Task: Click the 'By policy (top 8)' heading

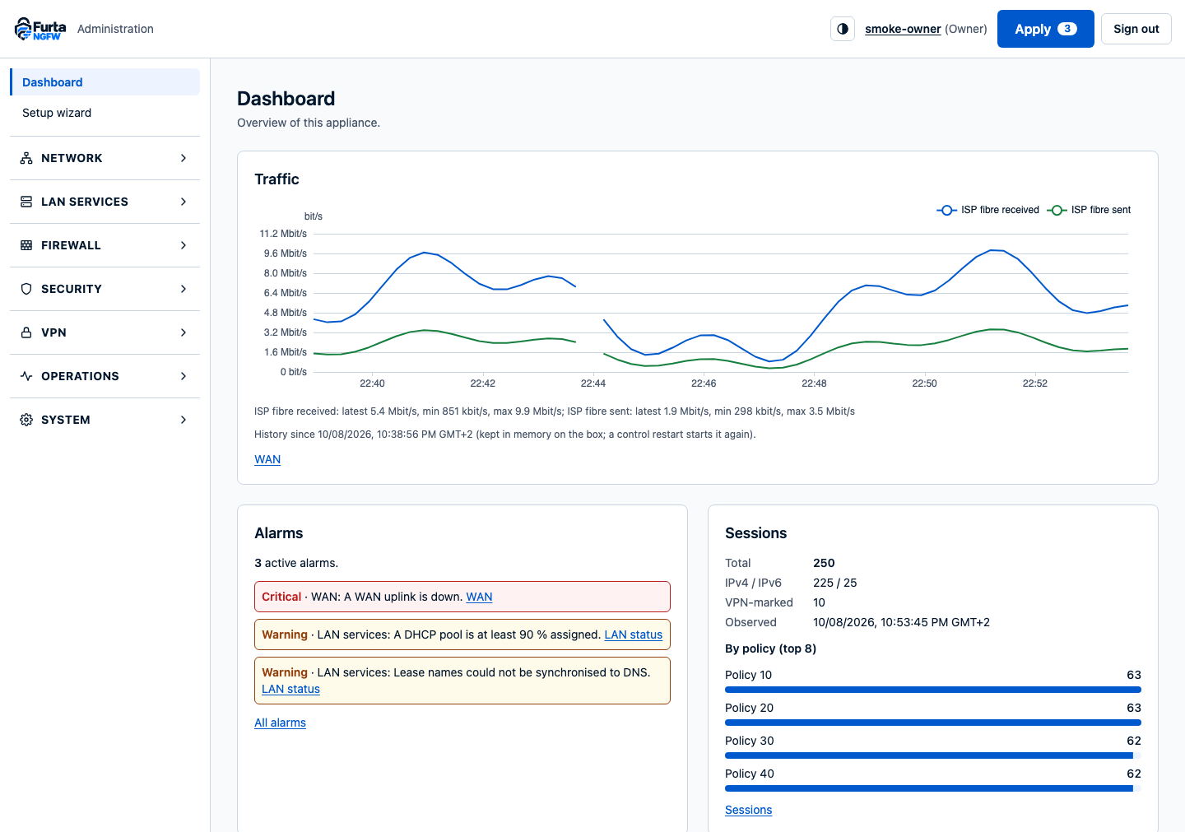Action: pos(770,648)
